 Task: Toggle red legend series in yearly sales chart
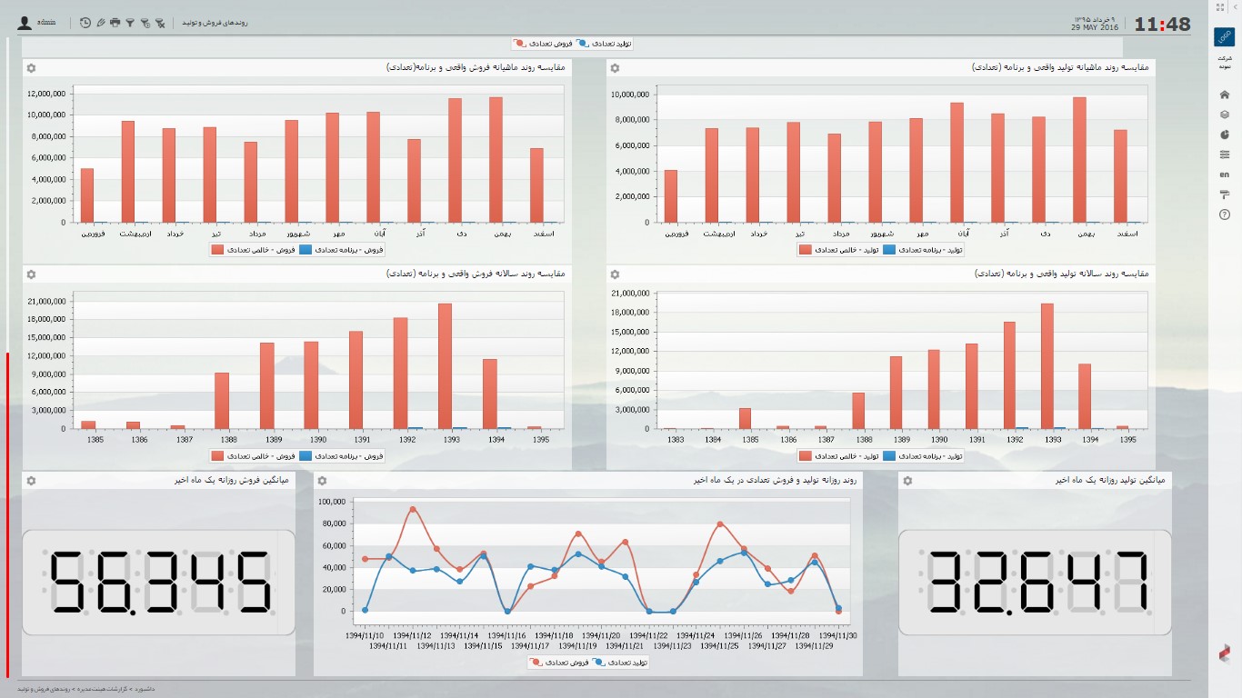pos(254,455)
